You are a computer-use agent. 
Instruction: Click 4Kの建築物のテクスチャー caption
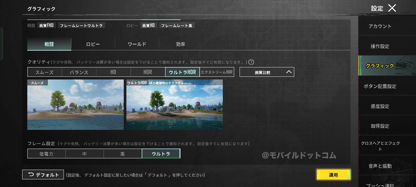pos(168,83)
